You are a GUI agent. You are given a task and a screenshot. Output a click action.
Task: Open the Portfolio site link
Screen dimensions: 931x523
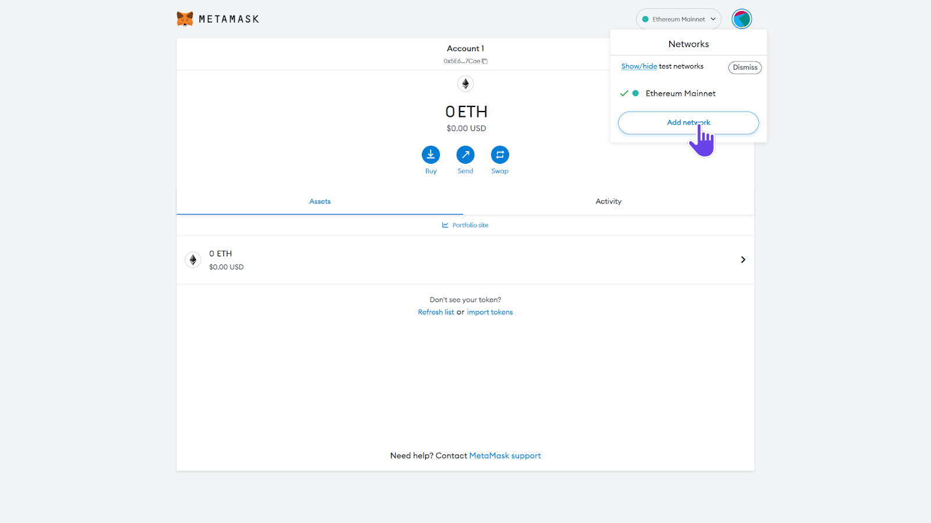[465, 225]
